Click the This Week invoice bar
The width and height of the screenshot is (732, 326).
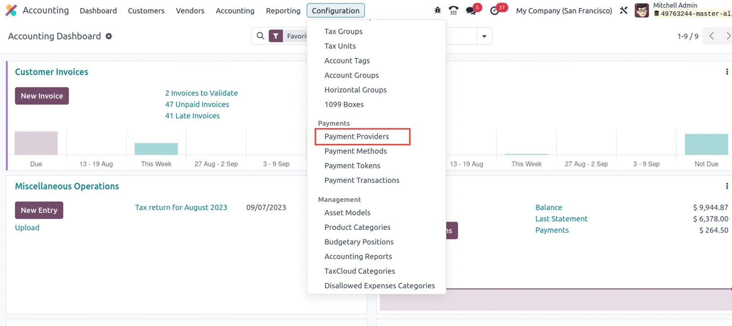point(156,149)
